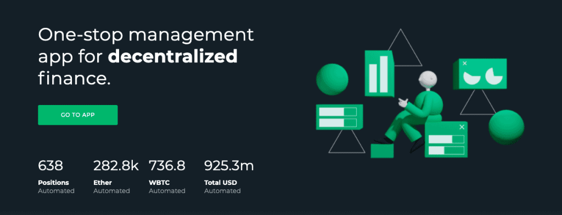Click the green sphere beside the bar chart
Screen dimensions: 562x215
pos(332,79)
